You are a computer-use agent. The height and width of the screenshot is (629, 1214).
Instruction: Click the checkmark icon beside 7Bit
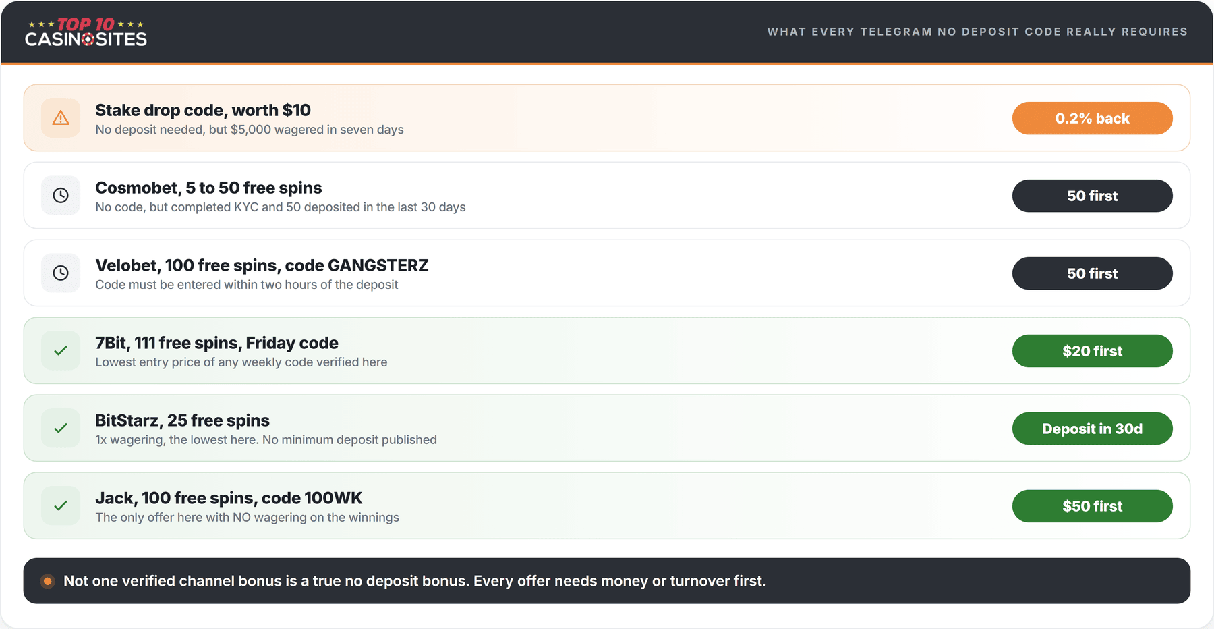(x=61, y=351)
